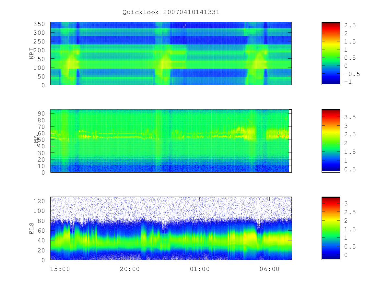The image size is (389, 292).
Task: Click the -0.5 value on NPI colorbar
Action: point(352,74)
